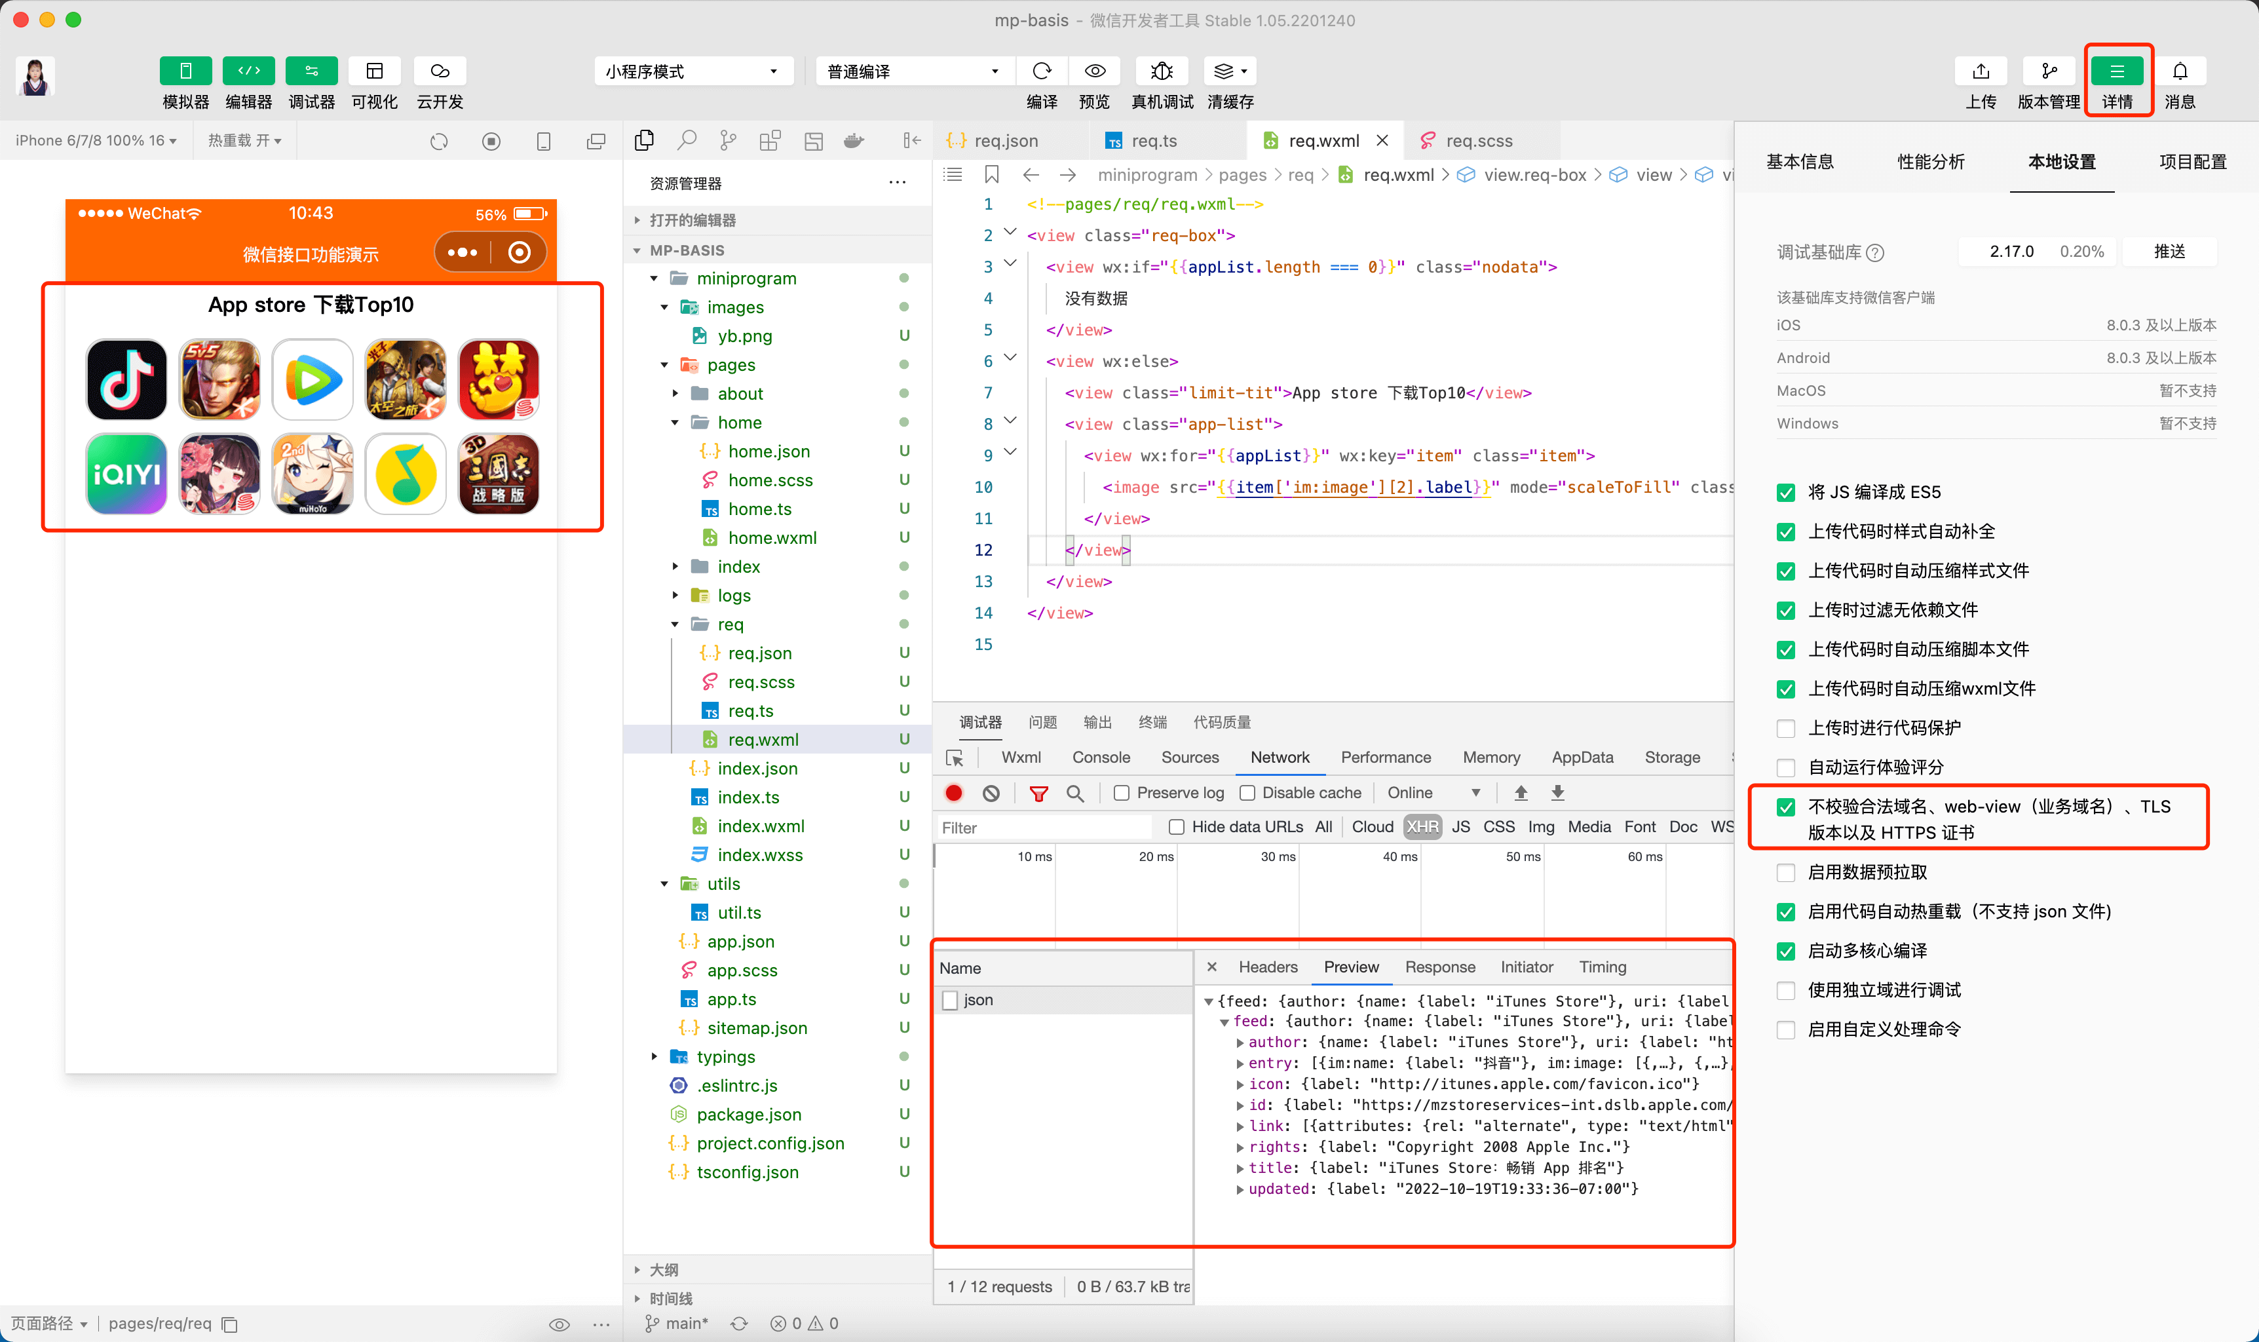This screenshot has width=2259, height=1342.
Task: Open the search icon in editor sidebar
Action: [687, 140]
